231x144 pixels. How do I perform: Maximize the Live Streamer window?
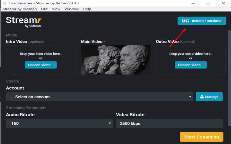click(208, 3)
